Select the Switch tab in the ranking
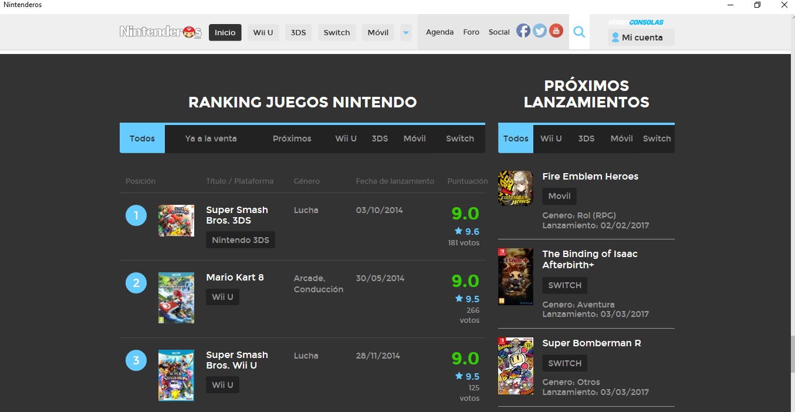 pyautogui.click(x=459, y=138)
